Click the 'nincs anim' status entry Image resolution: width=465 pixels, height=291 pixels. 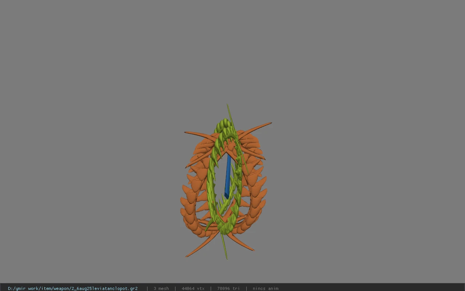(x=266, y=288)
